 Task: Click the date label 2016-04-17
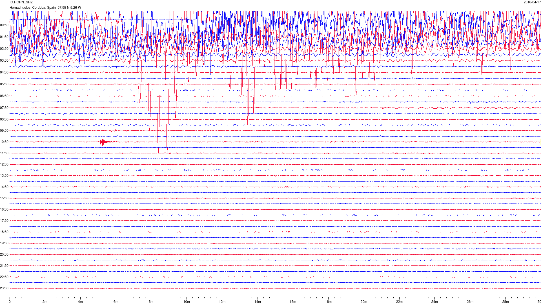click(532, 2)
